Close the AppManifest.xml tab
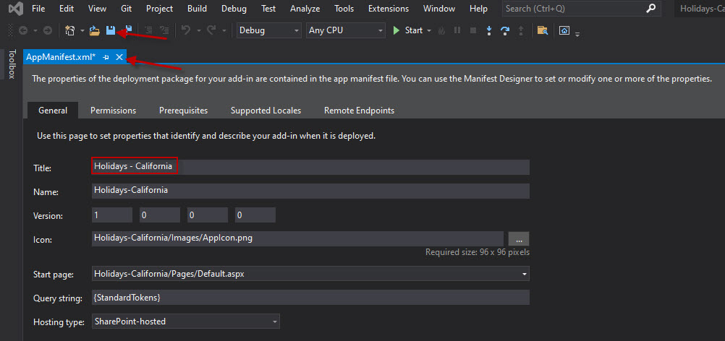Viewport: 725px width, 341px height. click(x=119, y=57)
